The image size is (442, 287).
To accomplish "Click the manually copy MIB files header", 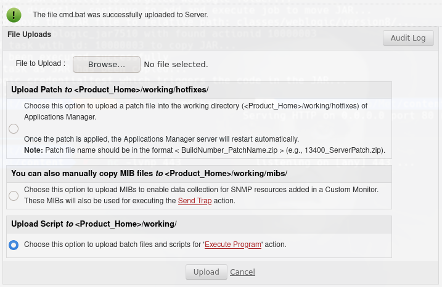I will [x=149, y=174].
